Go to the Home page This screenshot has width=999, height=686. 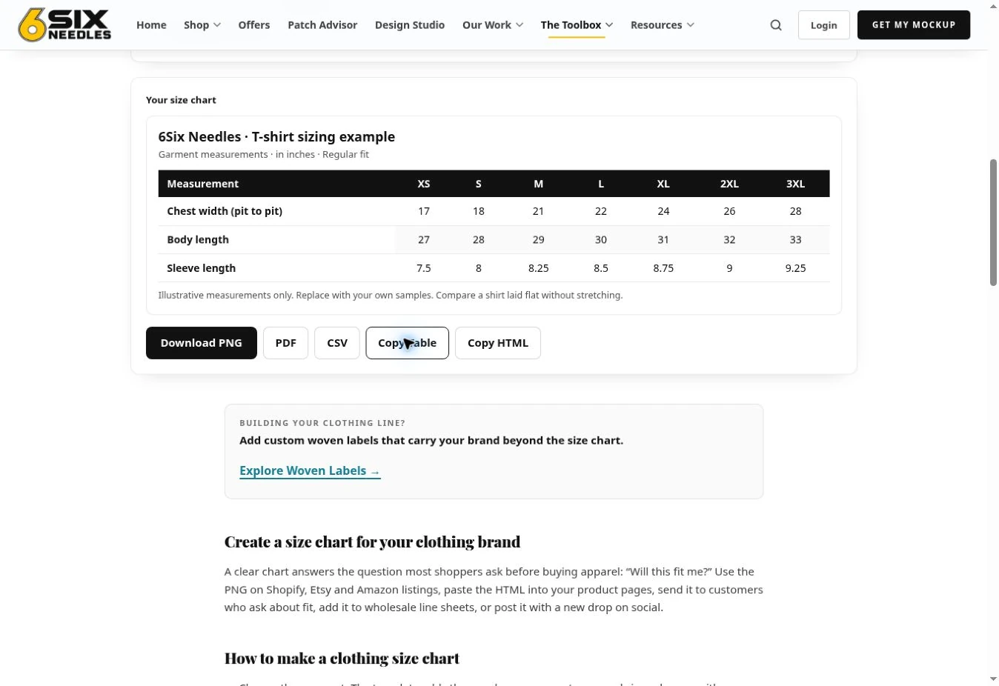tap(151, 25)
